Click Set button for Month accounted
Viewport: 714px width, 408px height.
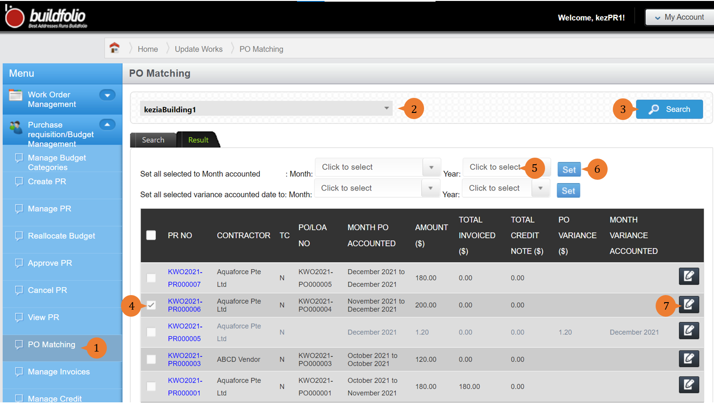(569, 169)
